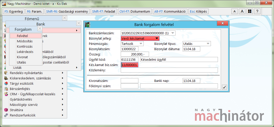Expand the Kiskereskedelem, számlázás submenu arrow

coord(63,78)
